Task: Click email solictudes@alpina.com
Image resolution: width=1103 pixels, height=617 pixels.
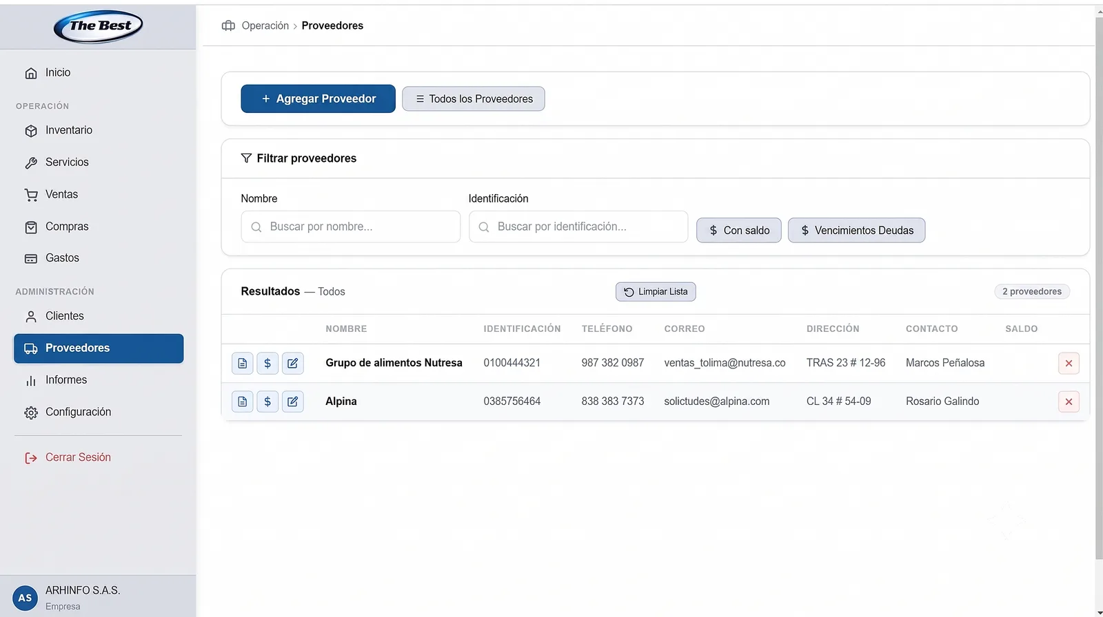Action: tap(716, 401)
